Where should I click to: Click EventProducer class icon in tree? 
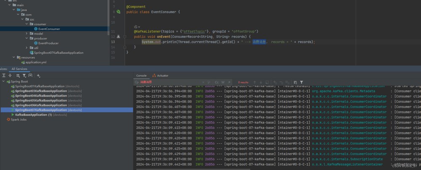pos(36,43)
